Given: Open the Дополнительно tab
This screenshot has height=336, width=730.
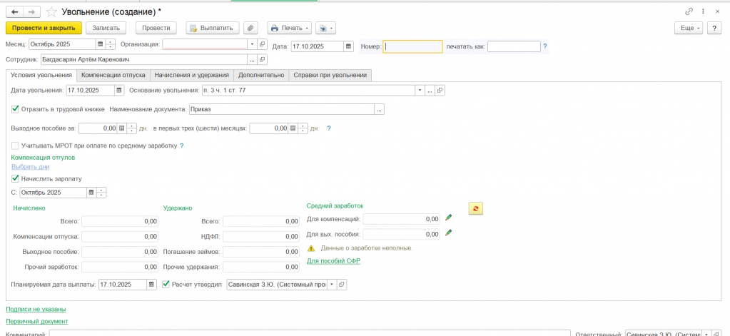Looking at the screenshot, I should pyautogui.click(x=261, y=75).
